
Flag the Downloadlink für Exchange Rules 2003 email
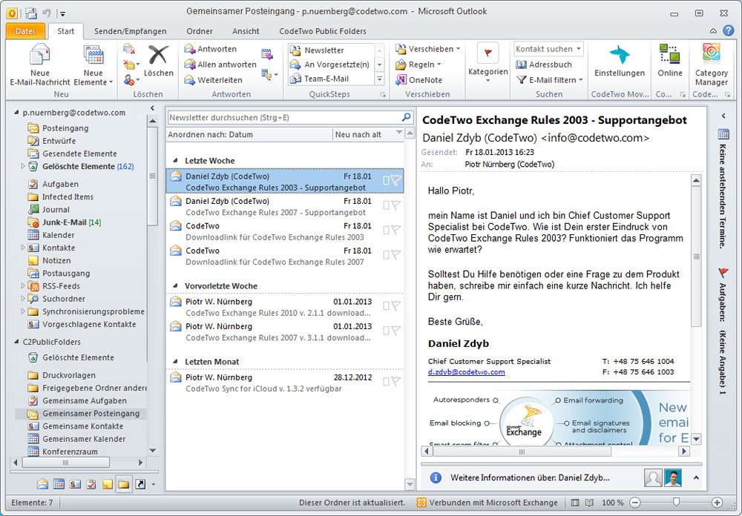tap(396, 230)
